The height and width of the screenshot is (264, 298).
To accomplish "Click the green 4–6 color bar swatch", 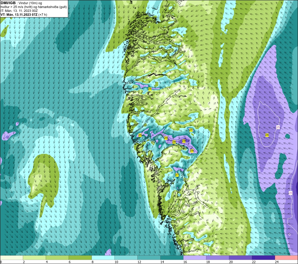I will pyautogui.click(x=57, y=257).
